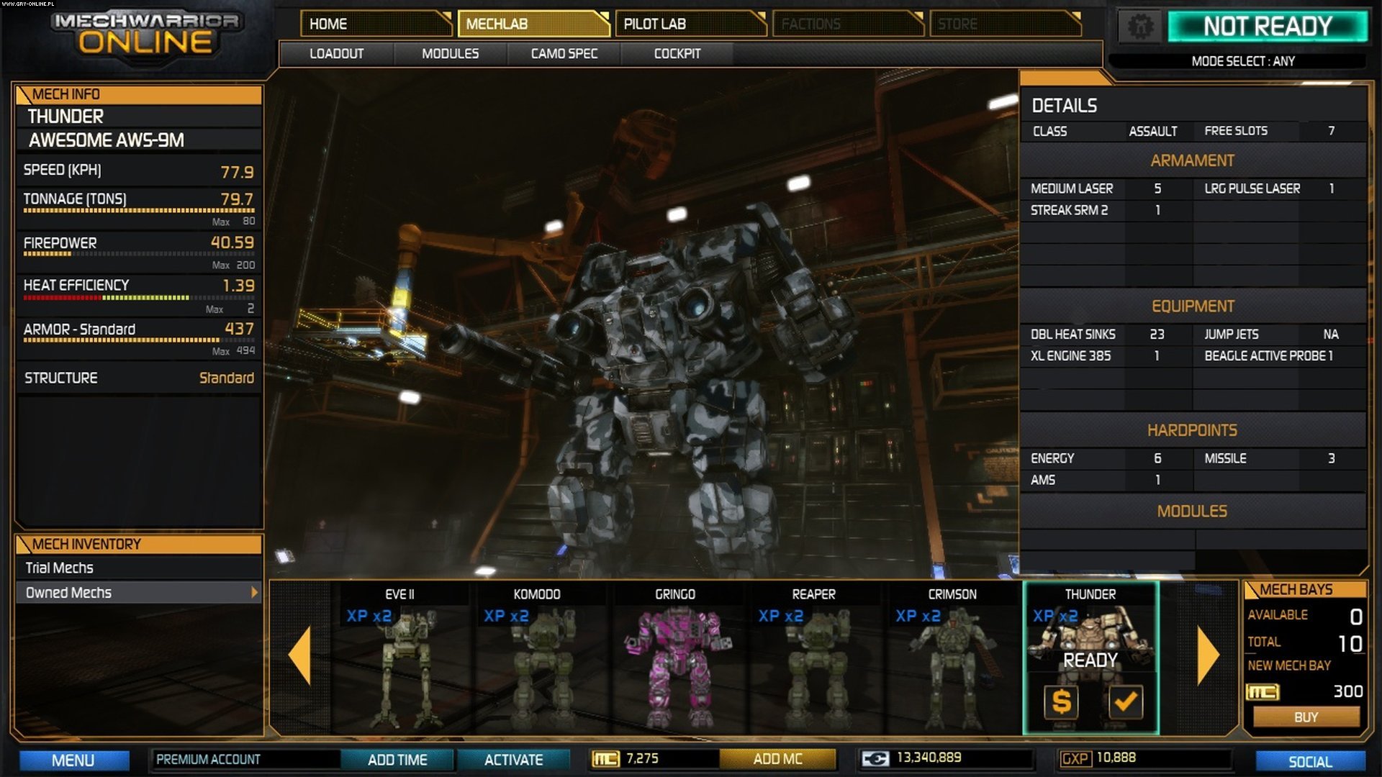This screenshot has width=1382, height=777.
Task: Click the MECH BAYS panel header
Action: point(1306,589)
